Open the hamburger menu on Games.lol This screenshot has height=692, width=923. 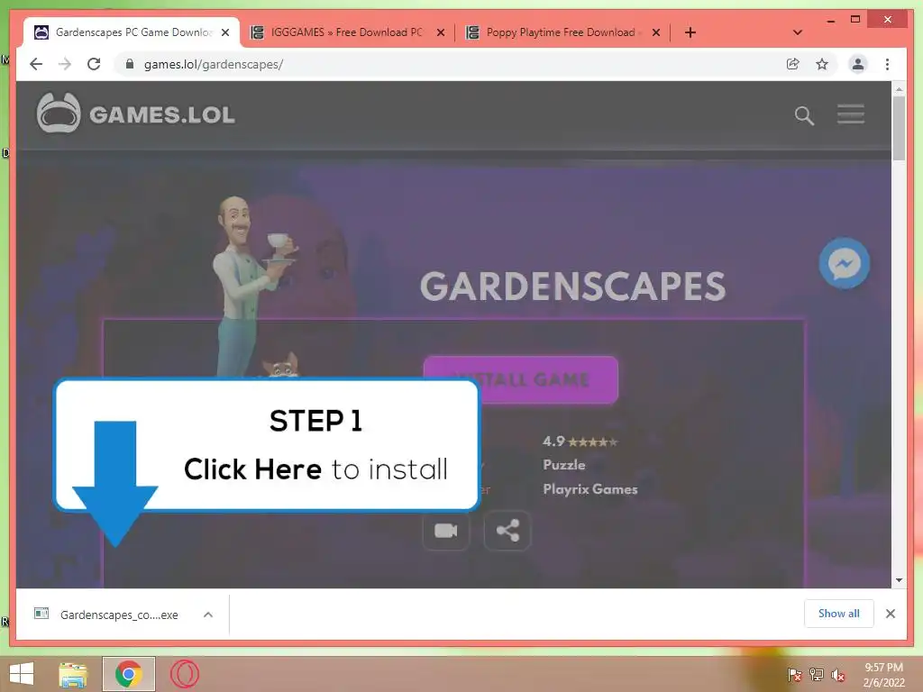tap(851, 114)
